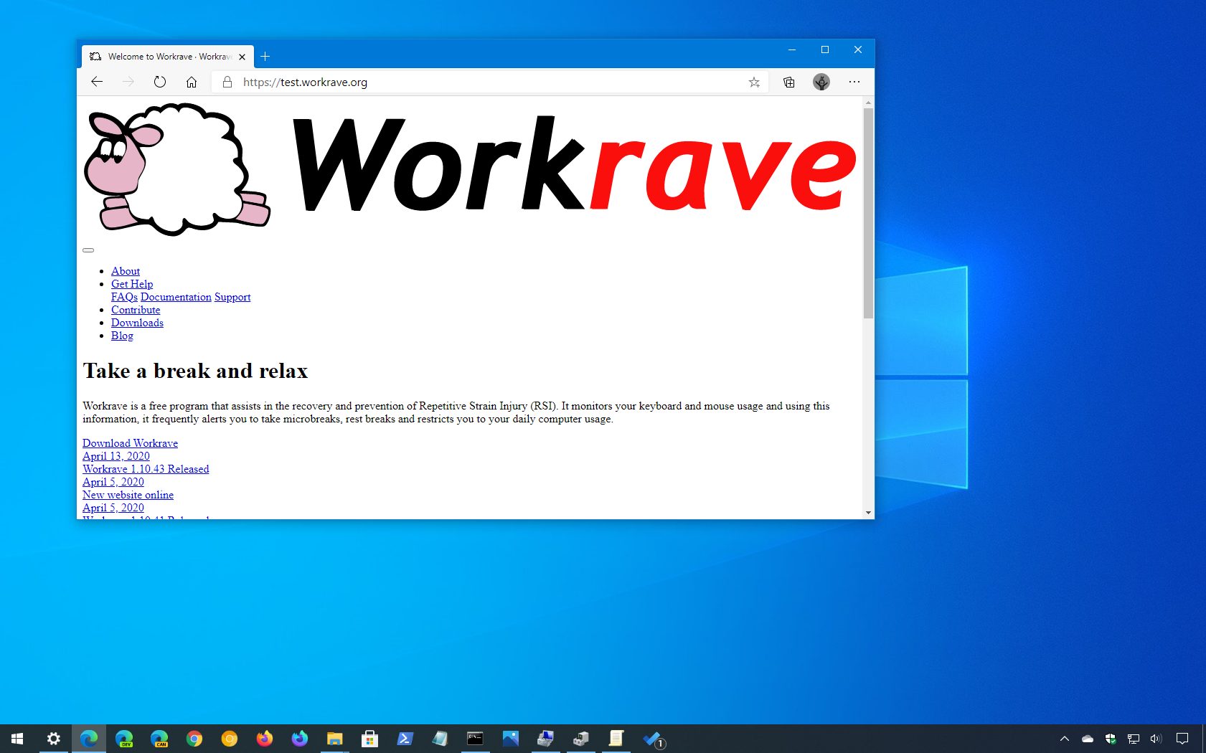Open Microsoft Store from the taskbar
The height and width of the screenshot is (753, 1206).
tap(369, 738)
